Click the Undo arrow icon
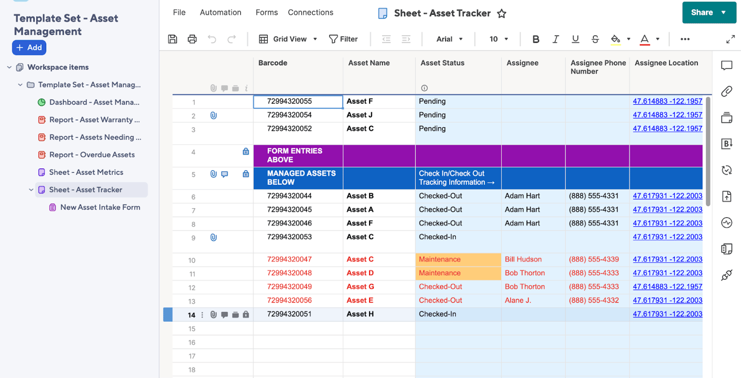Viewport: 741px width, 378px height. (x=212, y=39)
